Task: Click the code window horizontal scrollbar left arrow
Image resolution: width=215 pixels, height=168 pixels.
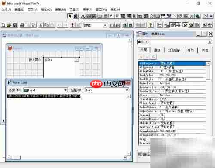Action: click(x=9, y=157)
